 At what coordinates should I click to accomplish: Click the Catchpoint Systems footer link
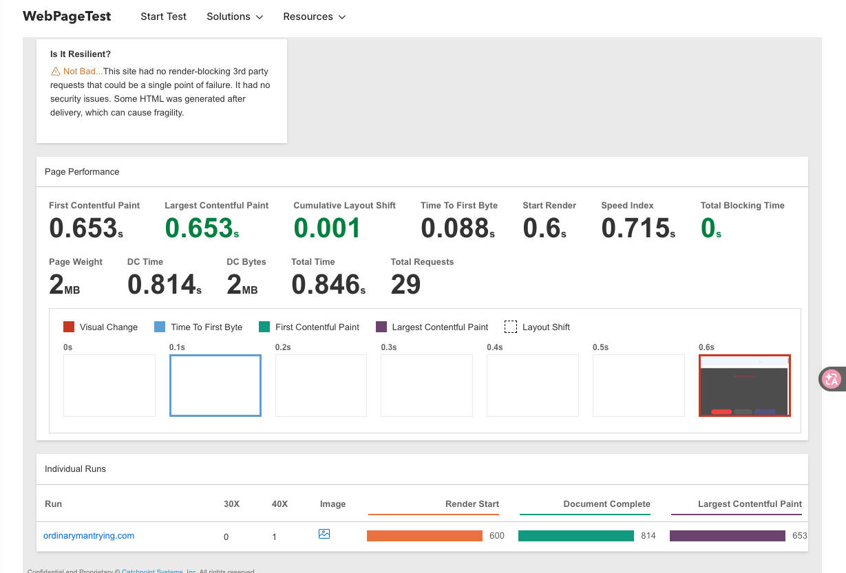(x=159, y=570)
